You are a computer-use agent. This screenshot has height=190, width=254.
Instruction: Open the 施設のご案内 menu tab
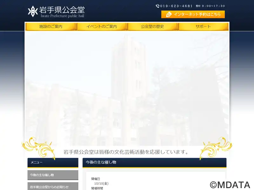tap(50, 27)
